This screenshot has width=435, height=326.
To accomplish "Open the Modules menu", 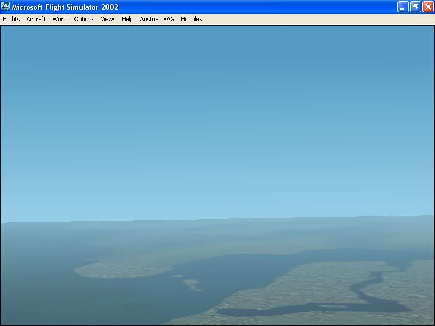I will coord(191,19).
